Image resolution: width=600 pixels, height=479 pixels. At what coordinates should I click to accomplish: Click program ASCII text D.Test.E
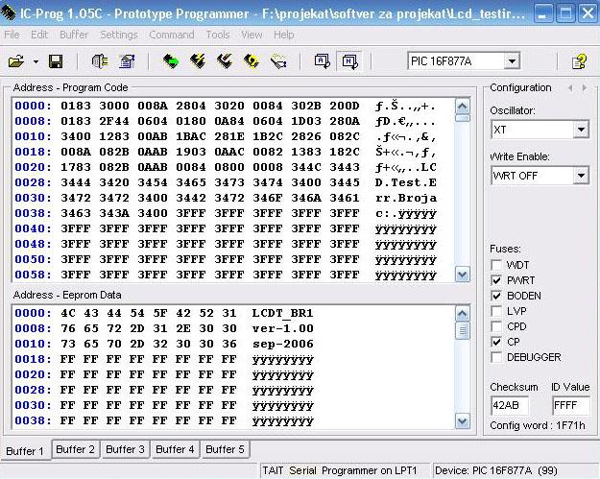tap(406, 182)
